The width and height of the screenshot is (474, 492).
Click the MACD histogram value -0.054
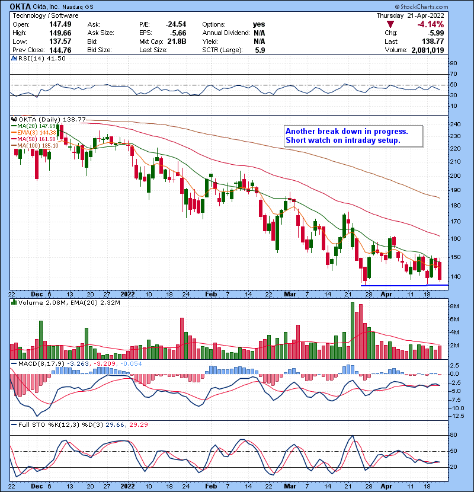coord(131,364)
